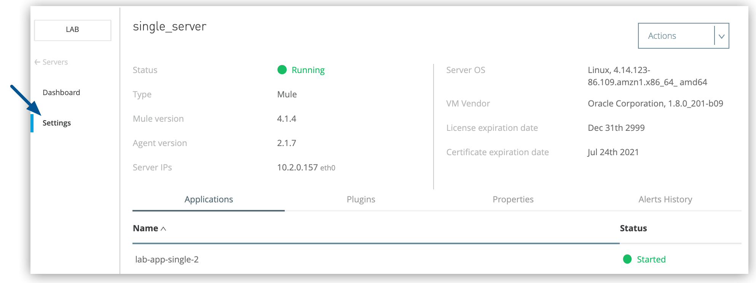Return to the Servers list link
756x283 pixels.
click(x=55, y=62)
